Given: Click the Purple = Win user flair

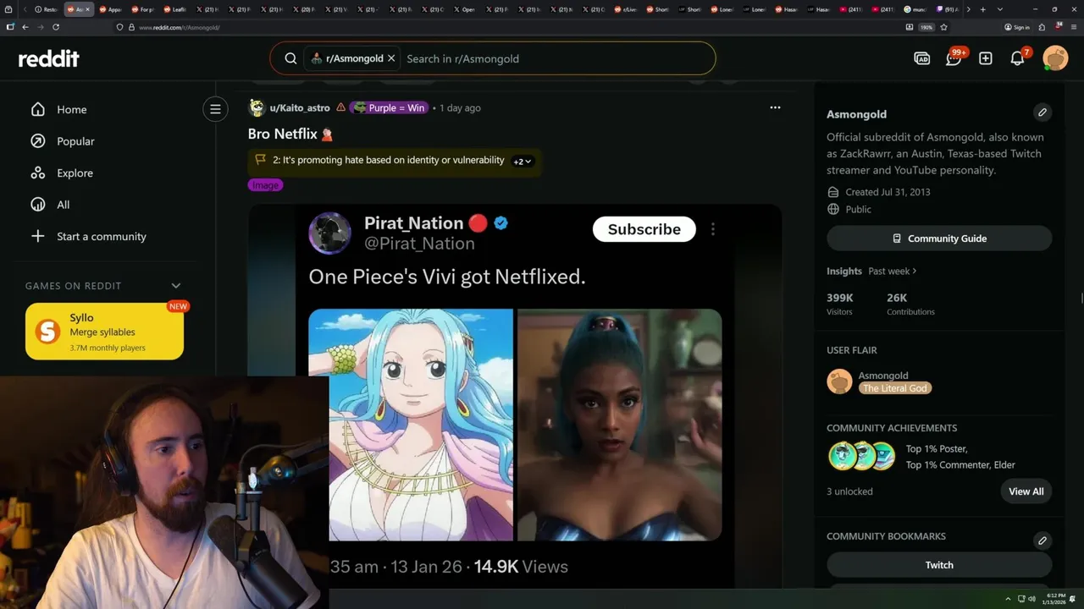Looking at the screenshot, I should [389, 108].
